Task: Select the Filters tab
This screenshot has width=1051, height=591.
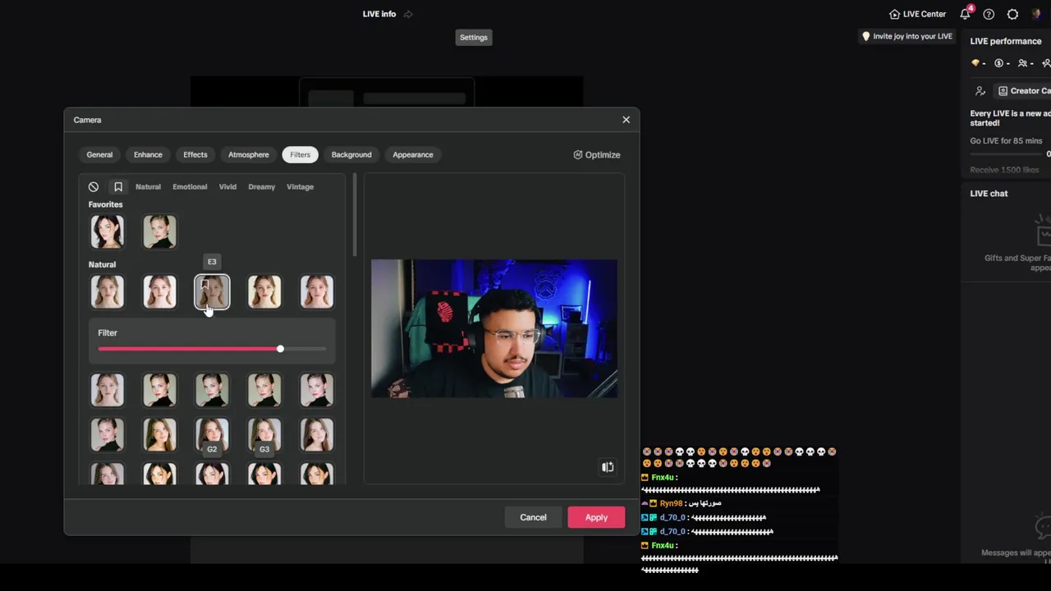Action: [300, 154]
